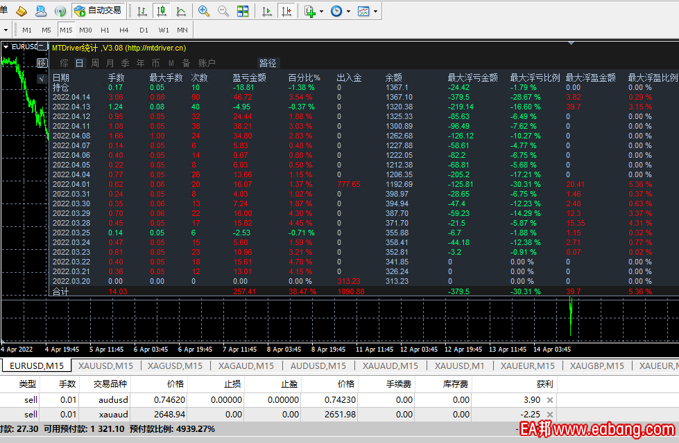
Task: Expand the periods clock dropdown
Action: point(347,12)
